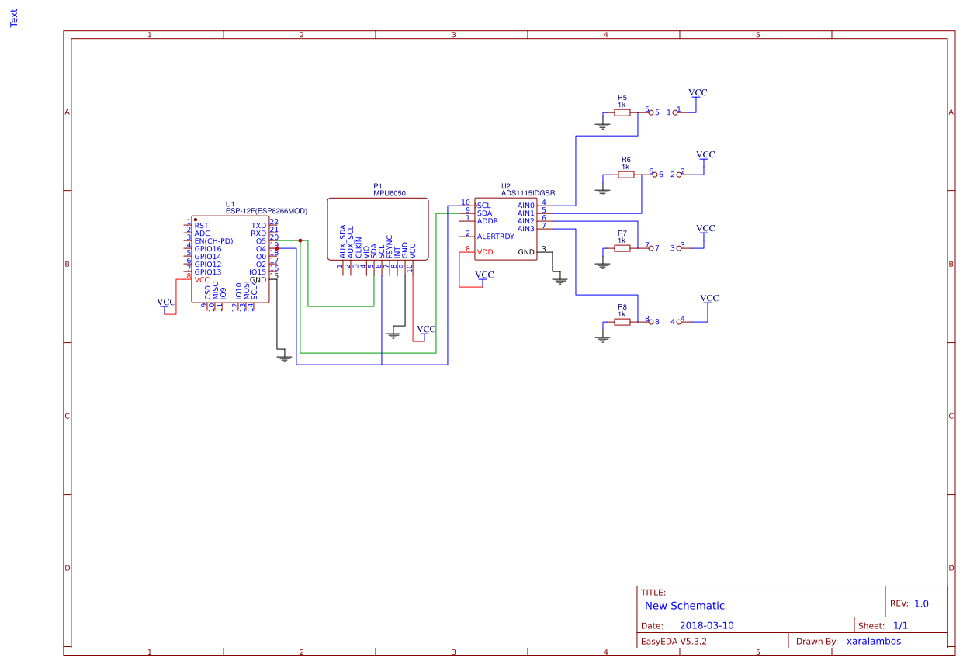Click connector pad 5 next to R5

(651, 112)
